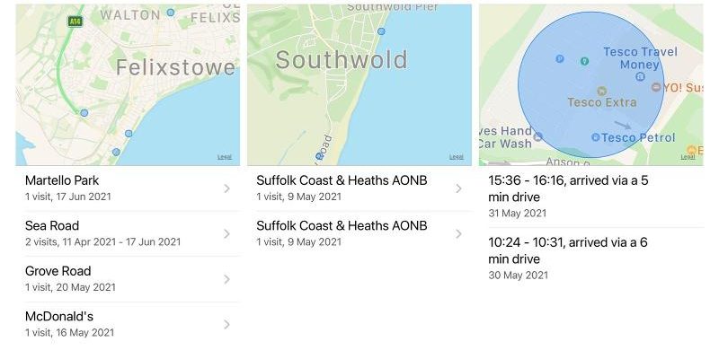This screenshot has height=359, width=719.
Task: Select the location dot beside the Walton label
Action: (x=171, y=13)
